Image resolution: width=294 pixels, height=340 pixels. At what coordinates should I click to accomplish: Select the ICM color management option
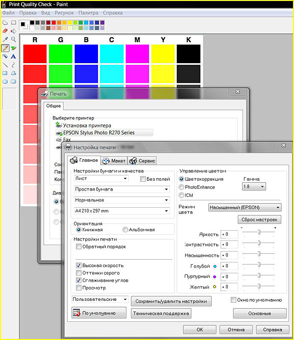(181, 195)
